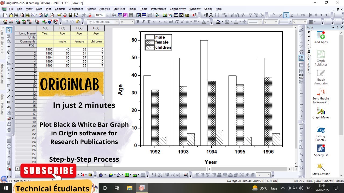
Task: Click the Open file folder icon
Action: (x=60, y=15)
